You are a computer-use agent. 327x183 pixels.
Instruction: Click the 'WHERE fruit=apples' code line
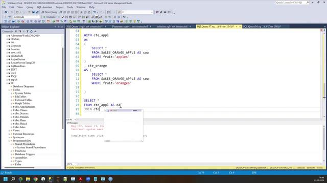110,57
